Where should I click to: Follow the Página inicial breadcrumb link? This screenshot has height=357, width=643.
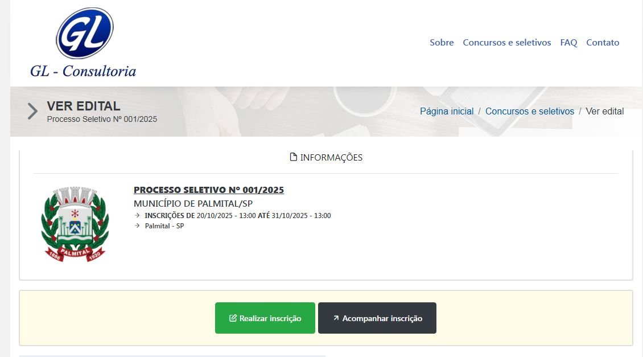[446, 112]
